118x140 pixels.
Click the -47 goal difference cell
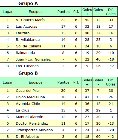pyautogui.click(x=111, y=66)
